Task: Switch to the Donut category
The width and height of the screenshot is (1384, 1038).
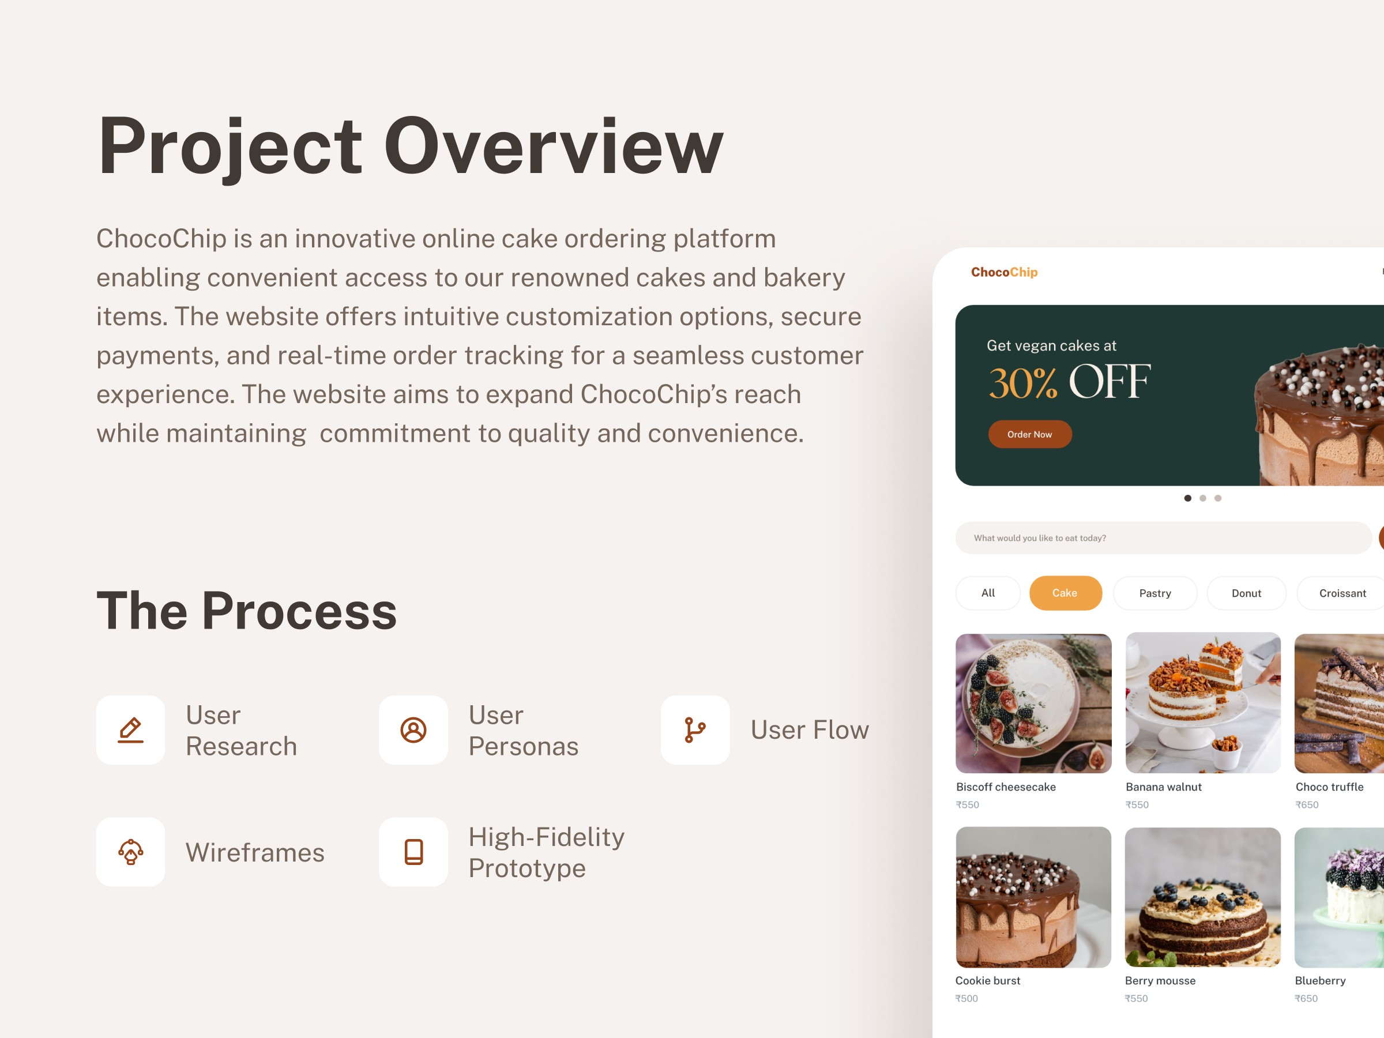Action: tap(1246, 592)
